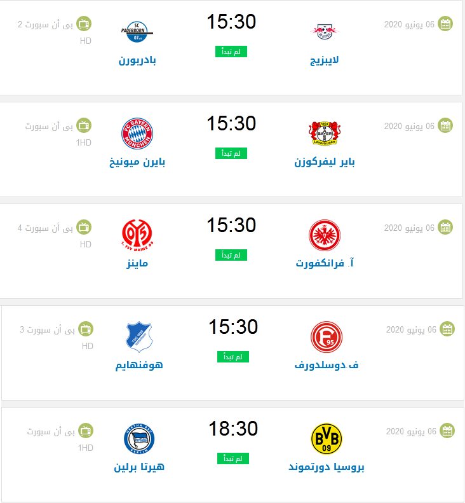This screenshot has width=465, height=503.
Task: Click the green status badge under 18:30
Action: coord(233,458)
